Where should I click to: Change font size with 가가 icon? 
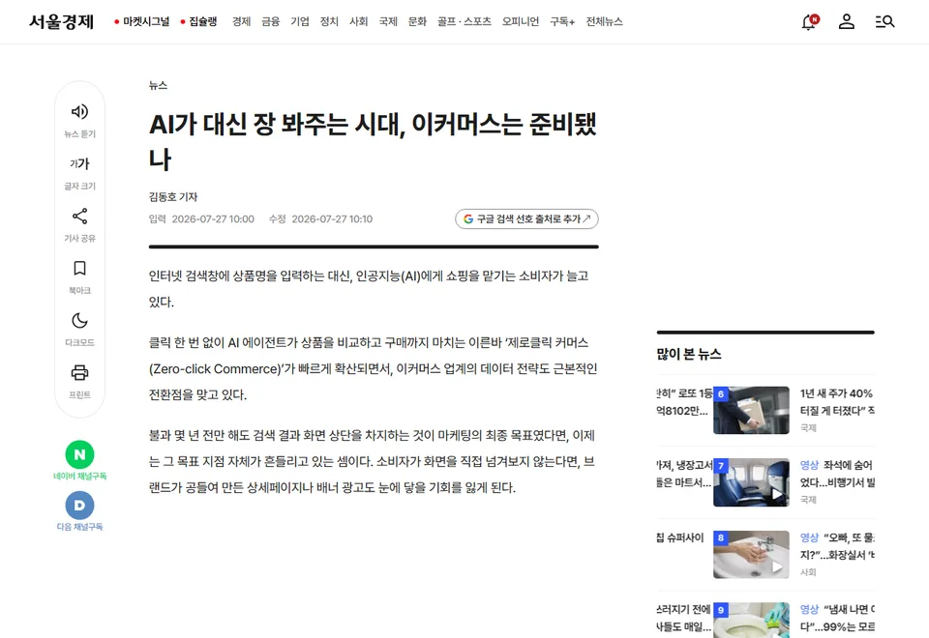(x=79, y=164)
